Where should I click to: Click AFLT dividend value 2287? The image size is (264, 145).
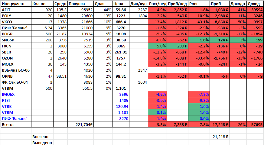[x=139, y=10]
